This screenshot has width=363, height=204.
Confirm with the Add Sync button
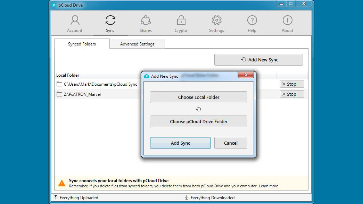pos(180,143)
